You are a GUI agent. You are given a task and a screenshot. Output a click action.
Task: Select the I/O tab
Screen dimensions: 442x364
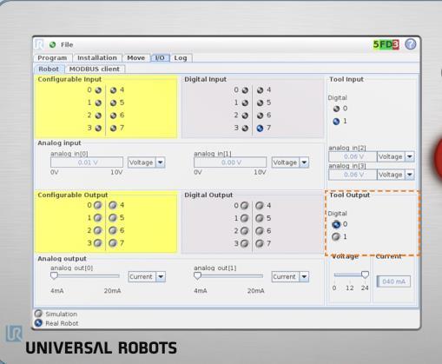pos(160,58)
